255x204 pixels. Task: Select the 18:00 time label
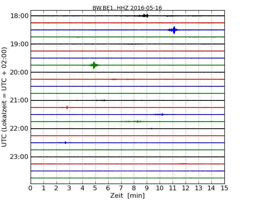pyautogui.click(x=19, y=16)
